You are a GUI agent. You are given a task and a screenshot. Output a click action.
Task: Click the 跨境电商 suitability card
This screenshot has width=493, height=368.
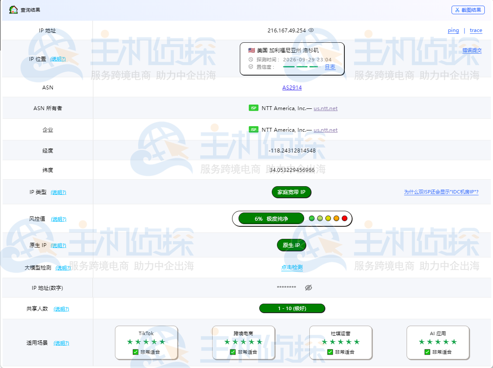pyautogui.click(x=243, y=343)
